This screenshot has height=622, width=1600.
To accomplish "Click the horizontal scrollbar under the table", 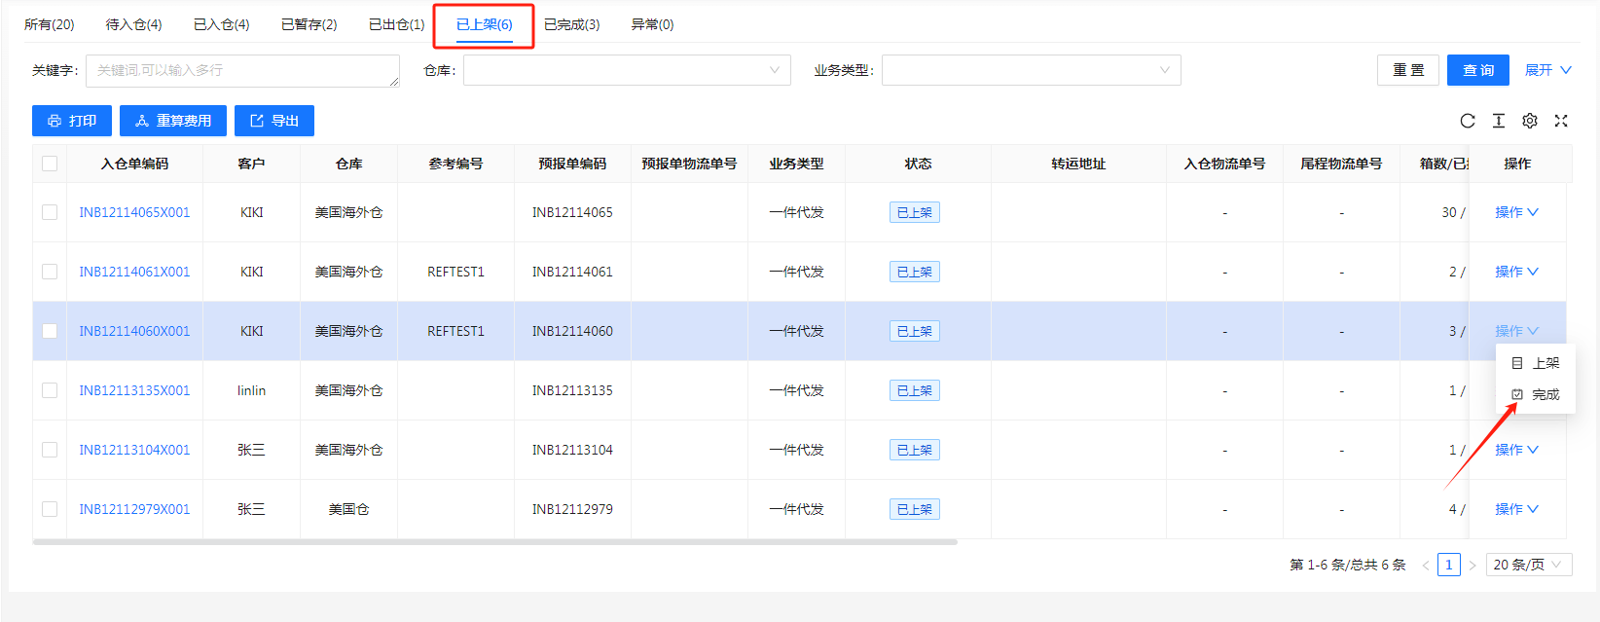I will click(494, 542).
